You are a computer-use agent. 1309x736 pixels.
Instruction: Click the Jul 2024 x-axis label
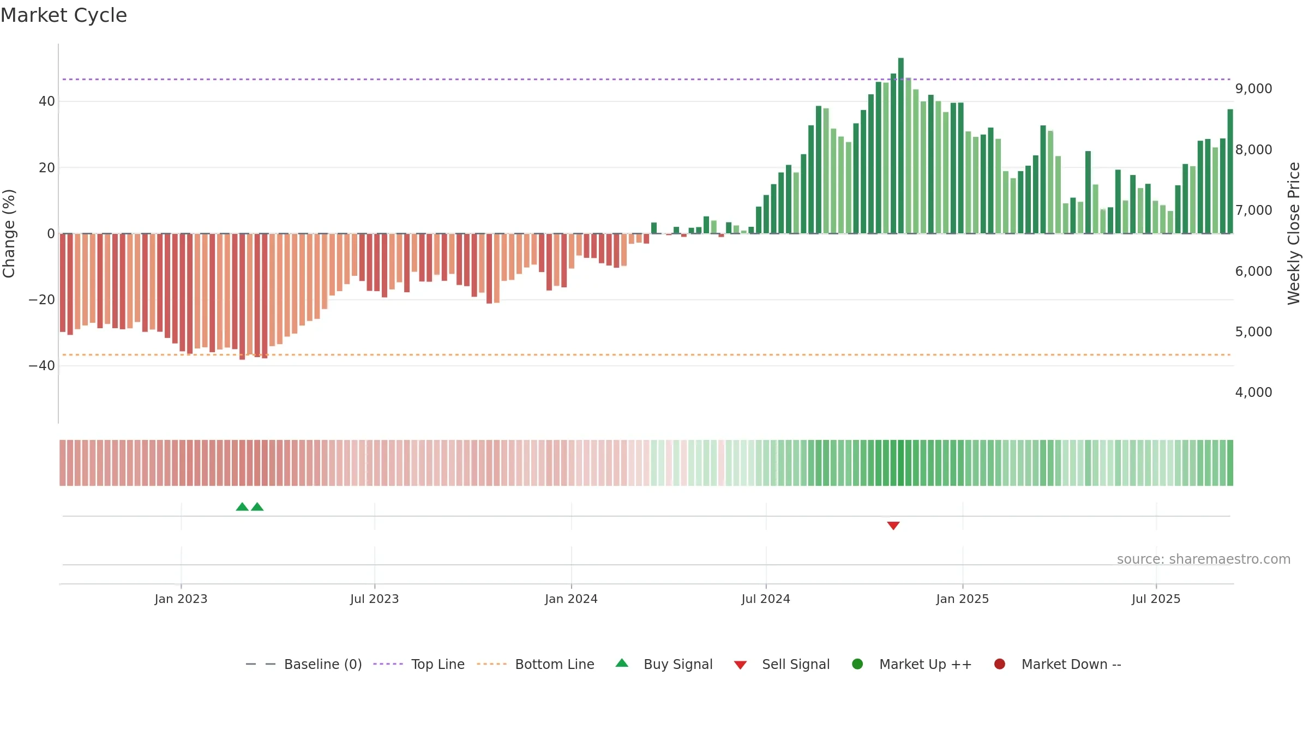[766, 599]
